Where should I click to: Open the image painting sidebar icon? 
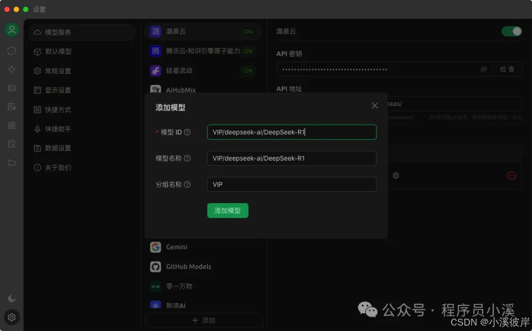[11, 88]
